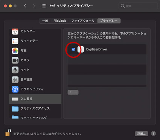Switch to the ファイアウォール tab

click(83, 21)
